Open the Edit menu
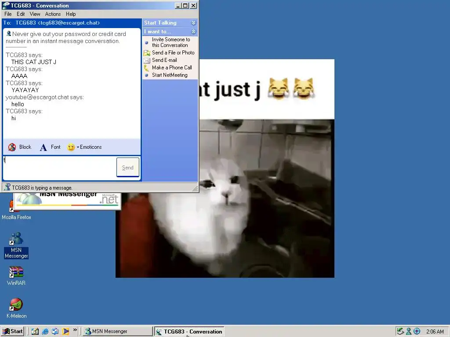450x337 pixels. (x=21, y=14)
